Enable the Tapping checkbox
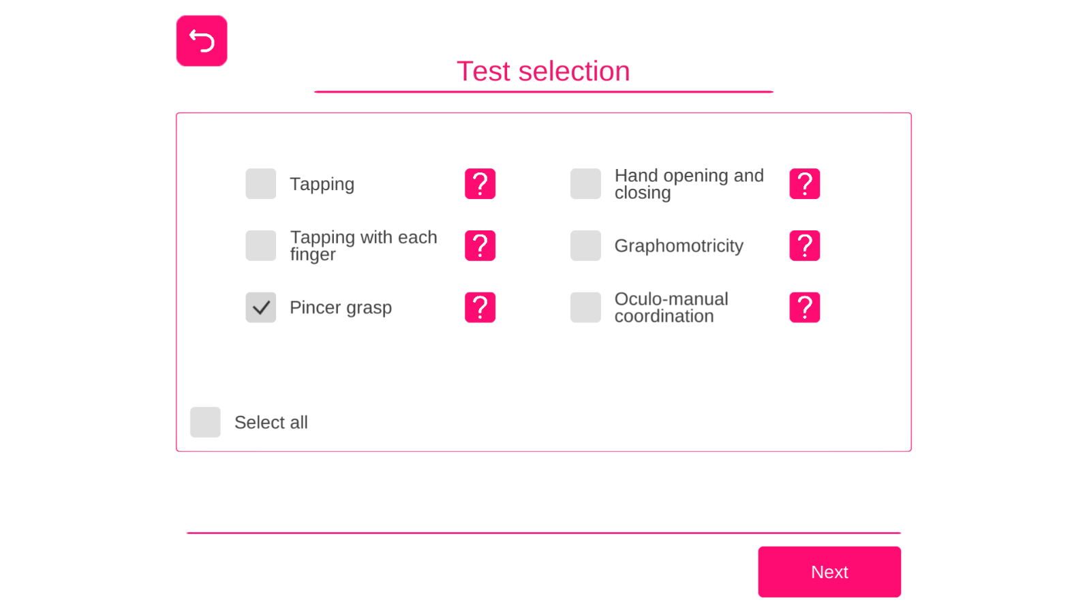The image size is (1087, 608). pos(261,184)
